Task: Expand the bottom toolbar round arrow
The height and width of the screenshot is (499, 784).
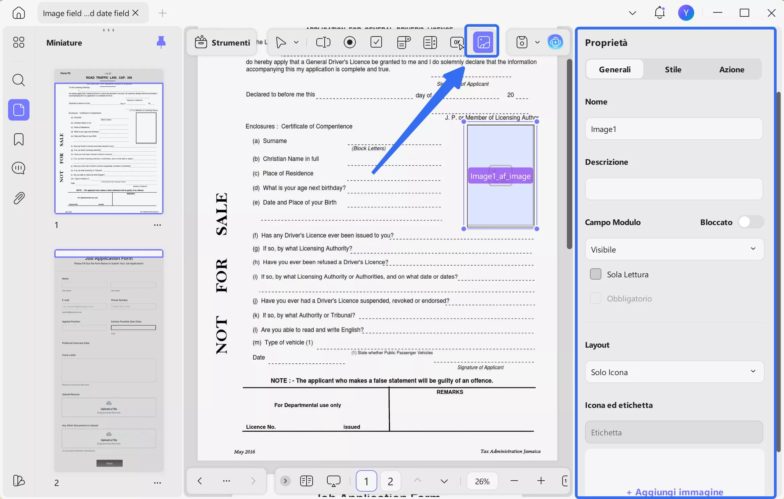Action: (x=285, y=481)
